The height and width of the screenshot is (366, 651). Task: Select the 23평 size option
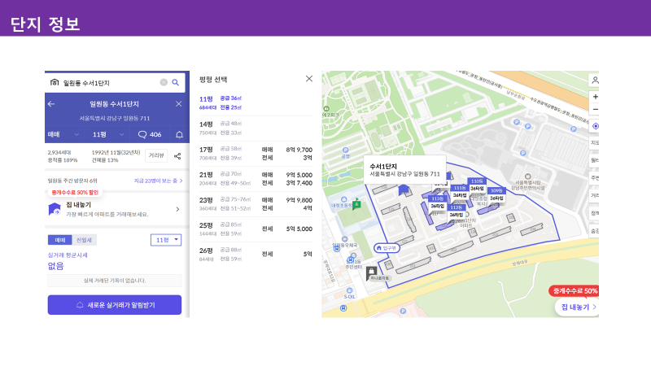click(x=256, y=204)
